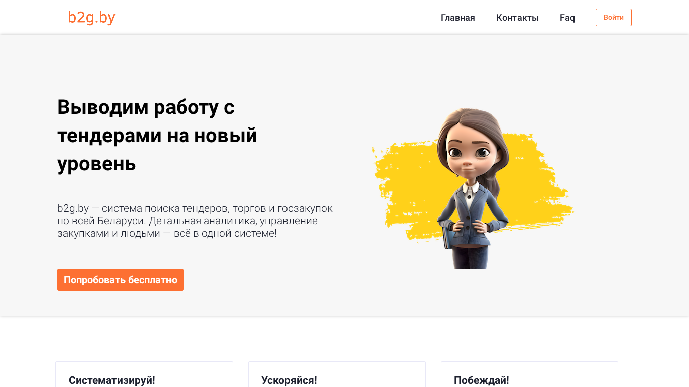This screenshot has height=387, width=689.
Task: Click the b2g.by logo in the header
Action: point(91,18)
